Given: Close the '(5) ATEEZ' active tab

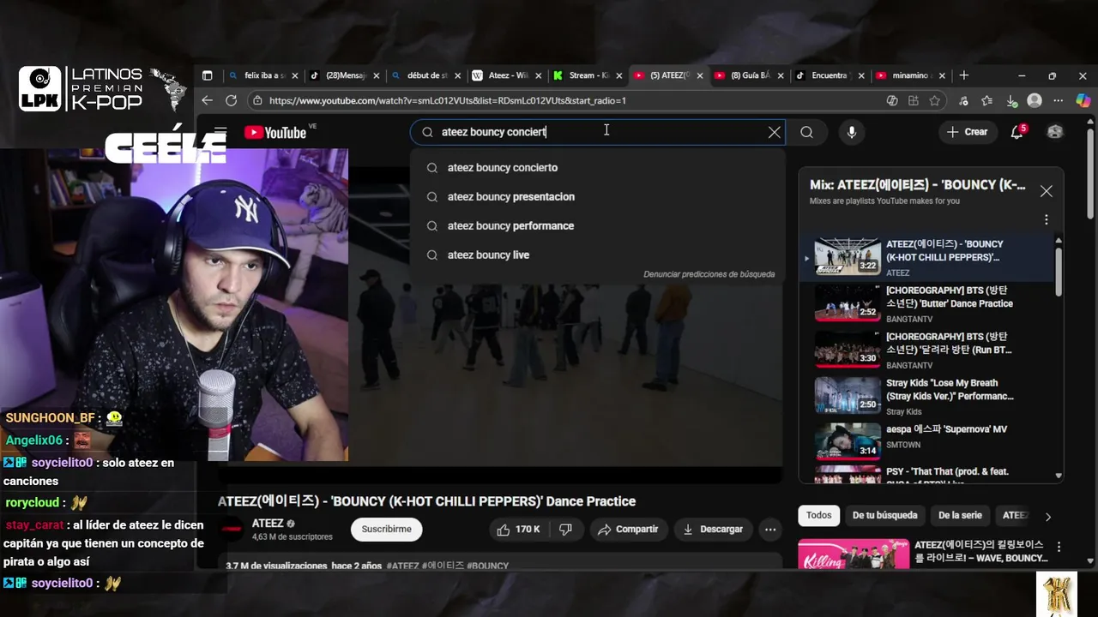Looking at the screenshot, I should [699, 75].
